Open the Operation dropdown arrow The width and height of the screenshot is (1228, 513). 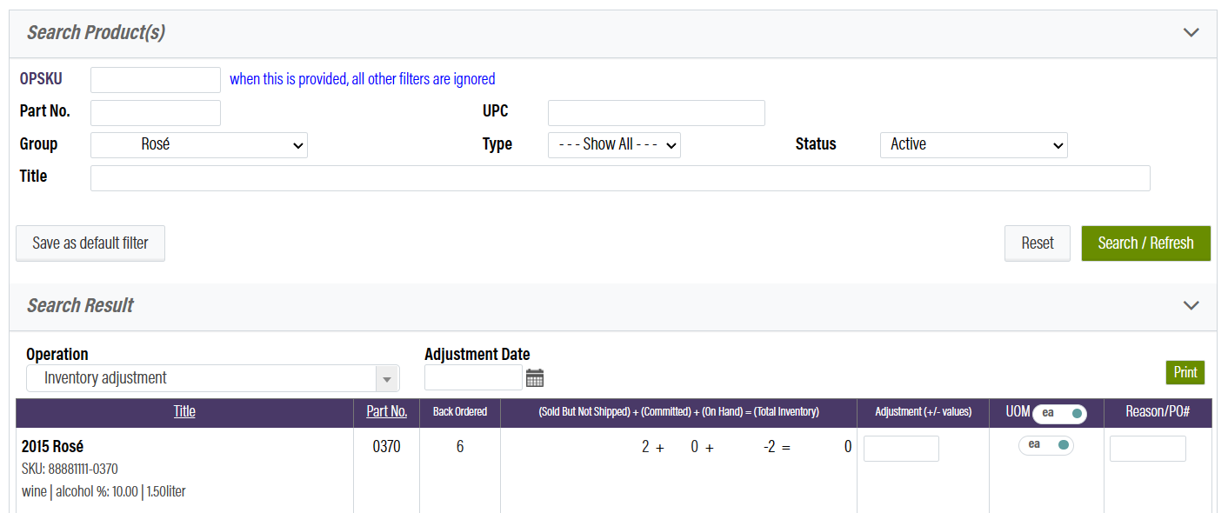point(389,378)
